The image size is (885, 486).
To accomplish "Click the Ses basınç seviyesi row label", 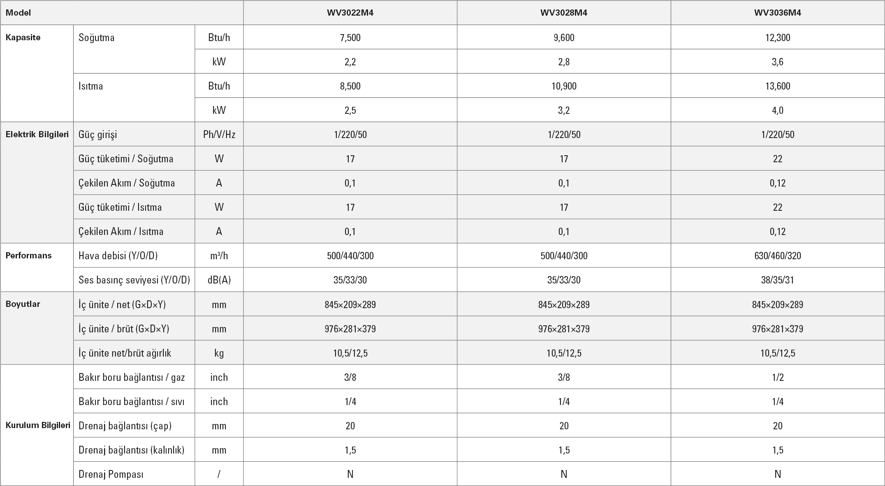I will coord(134,280).
